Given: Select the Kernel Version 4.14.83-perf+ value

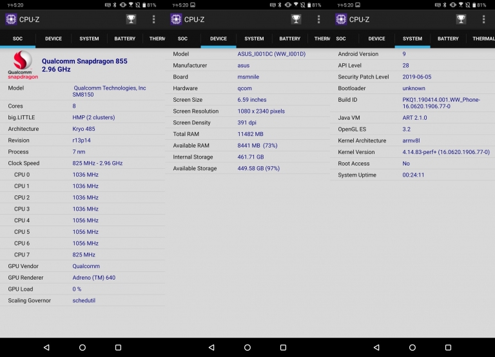Looking at the screenshot, I should 446,152.
